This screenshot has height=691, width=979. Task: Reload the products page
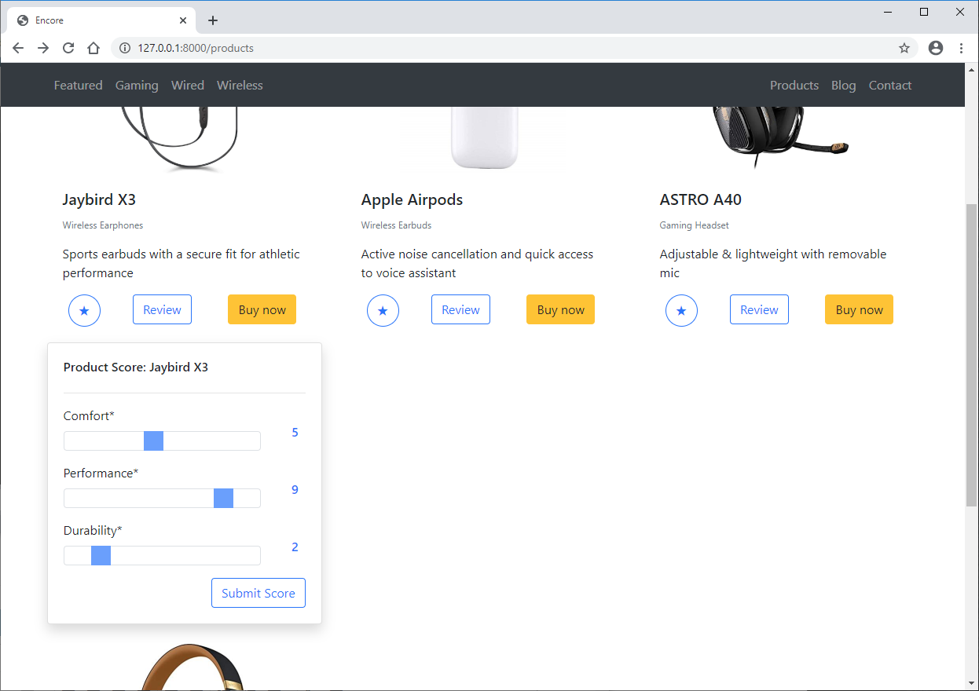68,48
